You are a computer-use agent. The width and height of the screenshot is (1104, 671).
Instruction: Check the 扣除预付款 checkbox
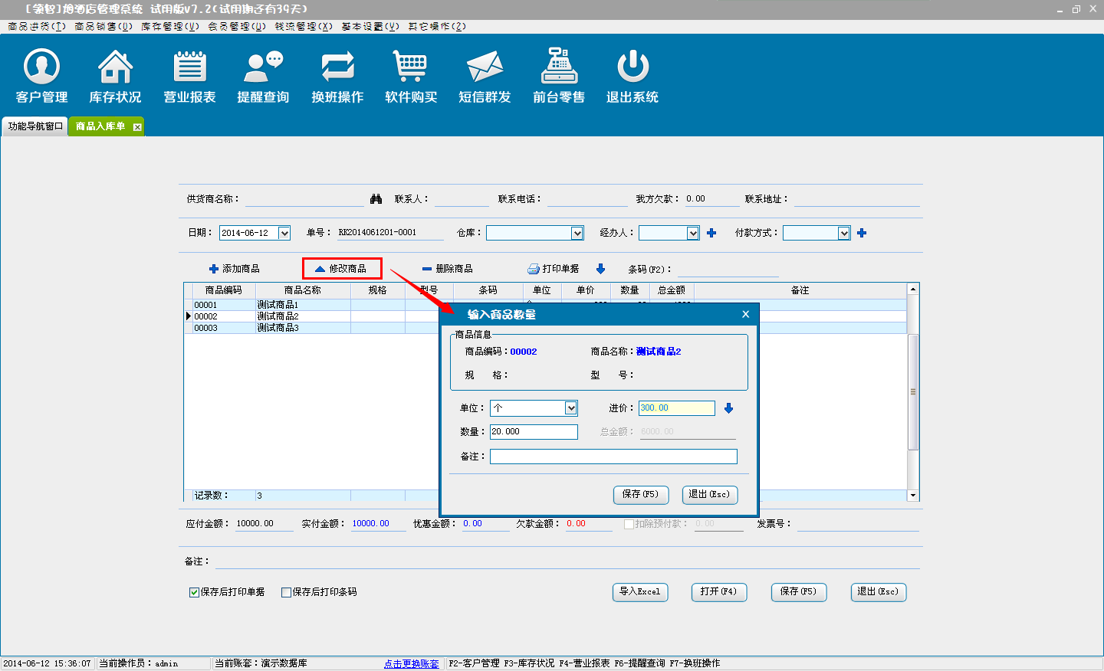pos(629,524)
